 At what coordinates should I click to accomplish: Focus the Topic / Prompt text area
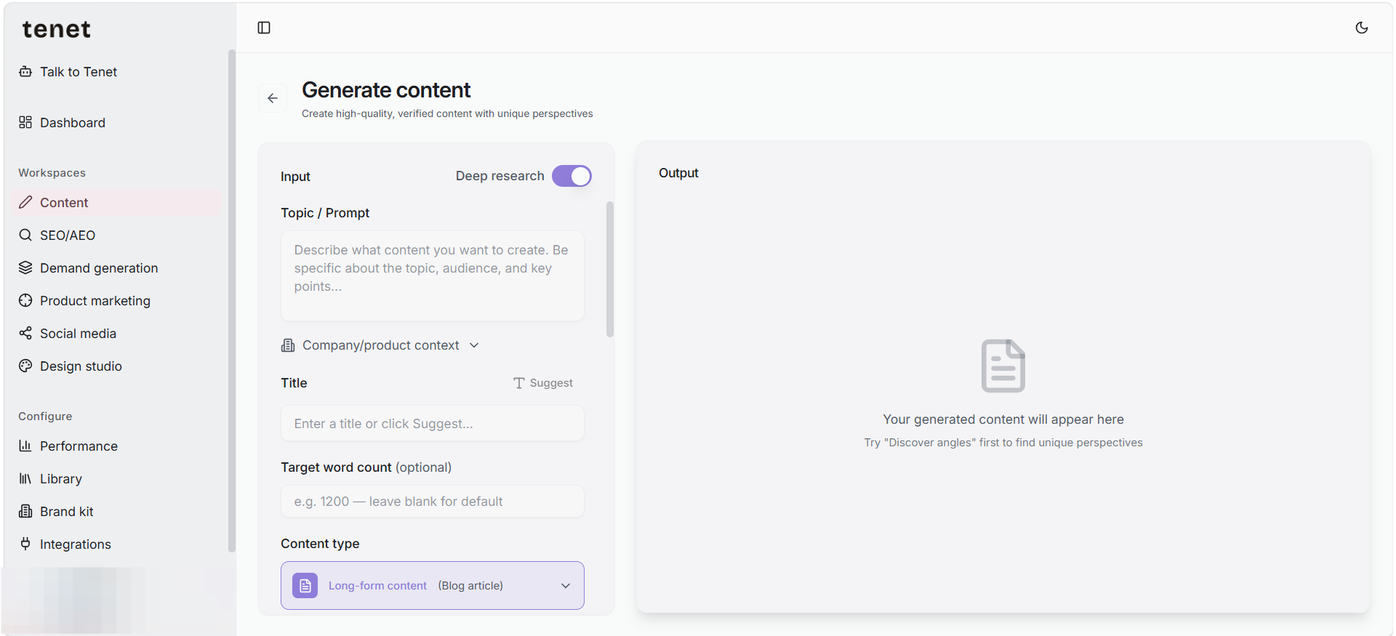coord(433,275)
